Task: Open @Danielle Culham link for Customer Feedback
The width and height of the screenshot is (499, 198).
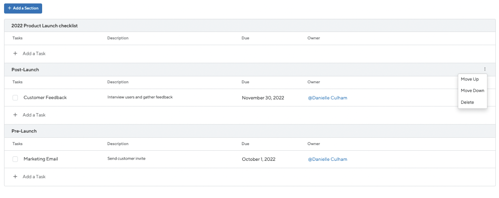Action: click(x=327, y=98)
